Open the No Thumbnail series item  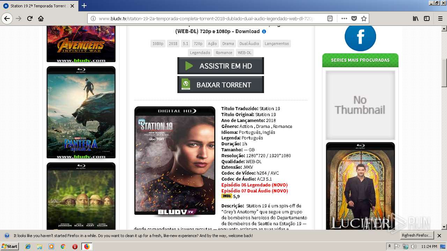[360, 105]
